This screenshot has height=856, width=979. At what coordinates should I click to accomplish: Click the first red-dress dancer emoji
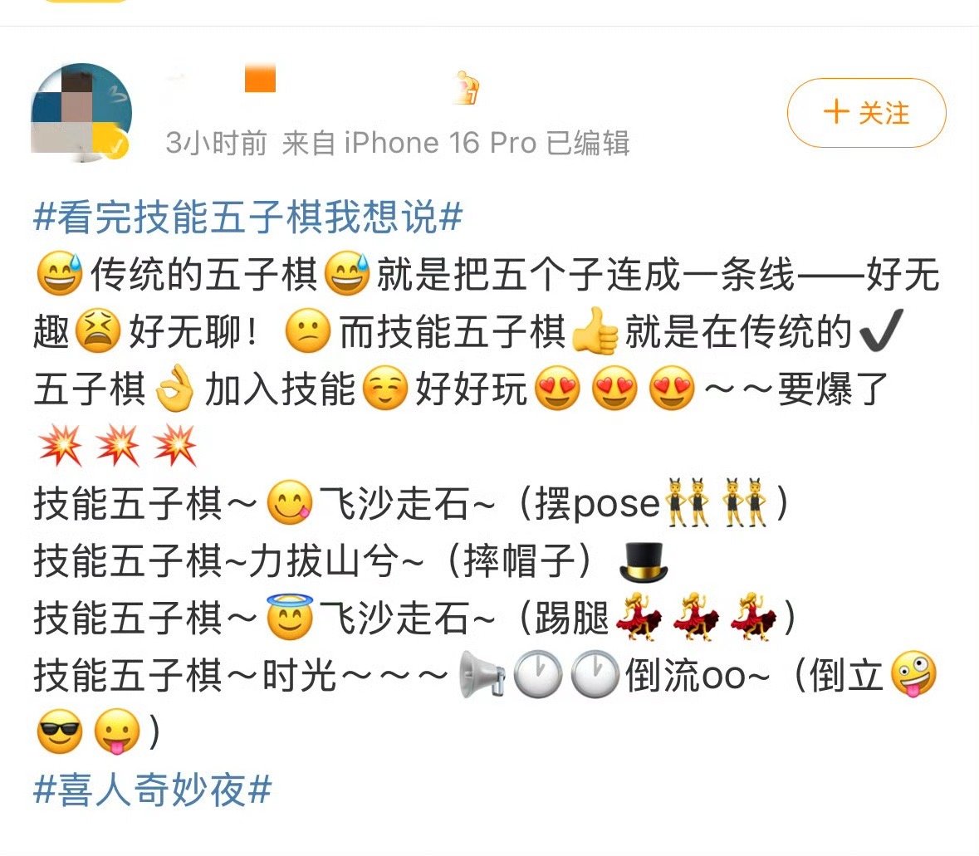tap(638, 617)
